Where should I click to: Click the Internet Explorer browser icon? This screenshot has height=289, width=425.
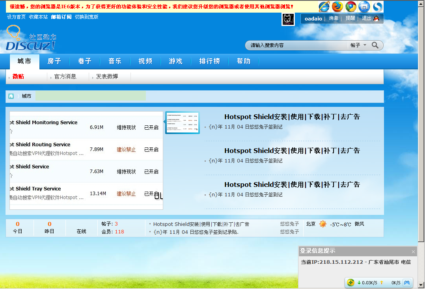[x=324, y=7]
